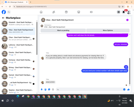Open the Britney conversation
134x107 pixels.
pos(18,69)
